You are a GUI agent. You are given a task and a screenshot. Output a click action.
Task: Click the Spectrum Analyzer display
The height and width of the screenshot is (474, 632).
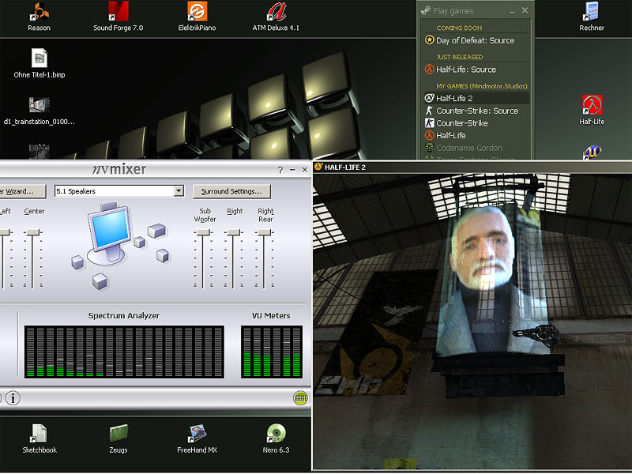coord(124,352)
